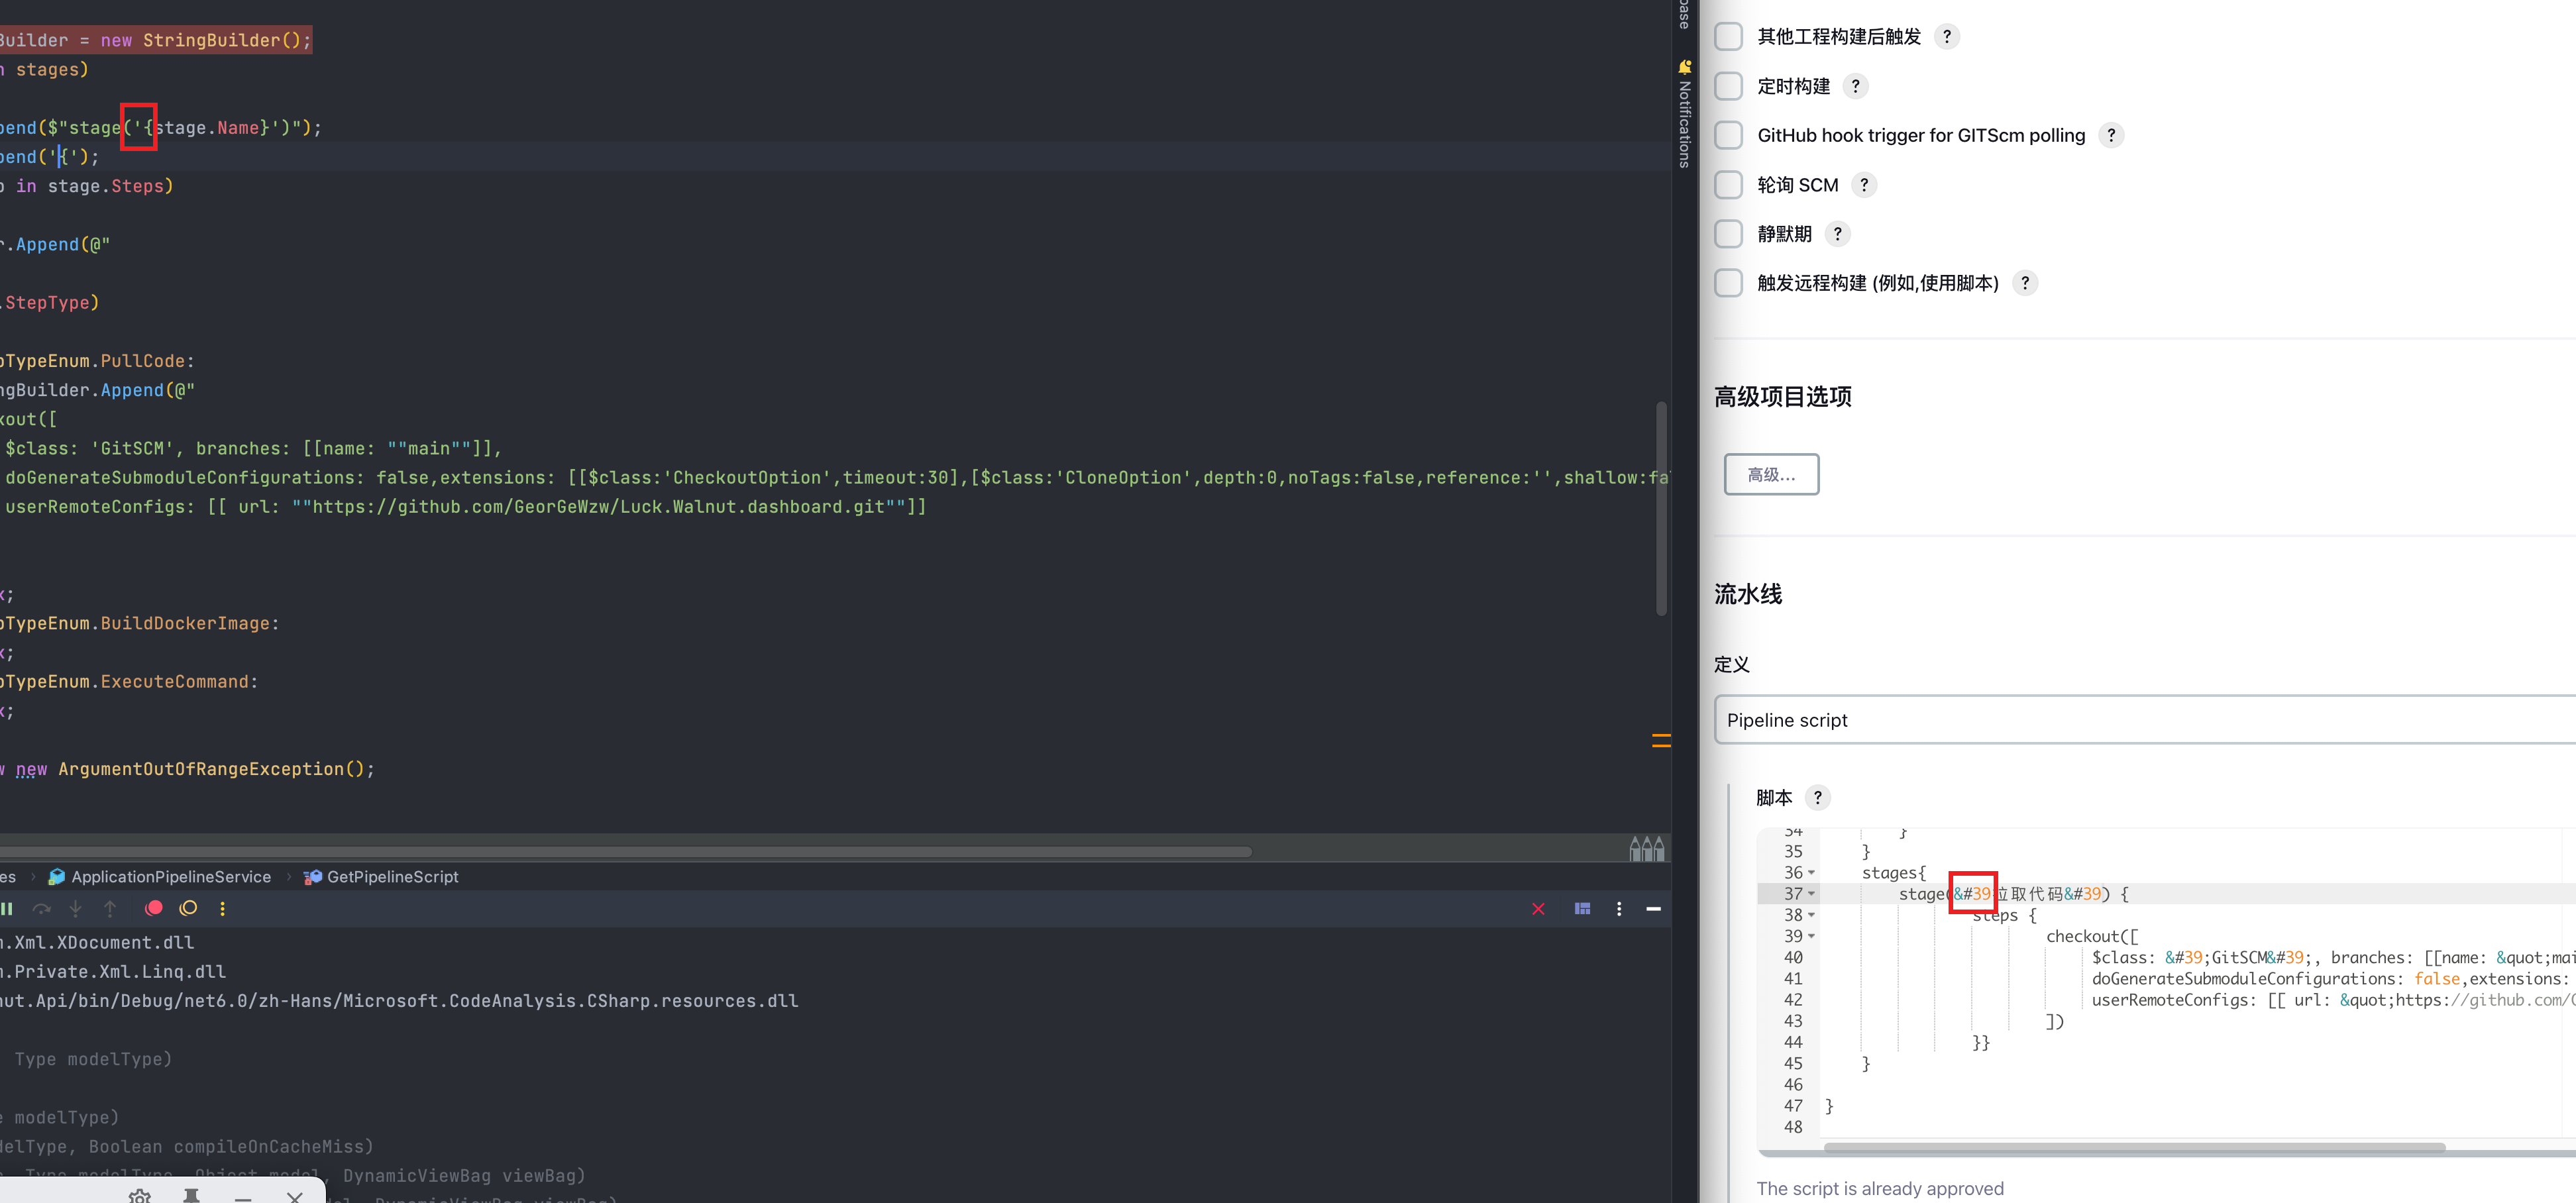
Task: Check GitHub hook trigger for GITScm polling
Action: tap(1728, 135)
